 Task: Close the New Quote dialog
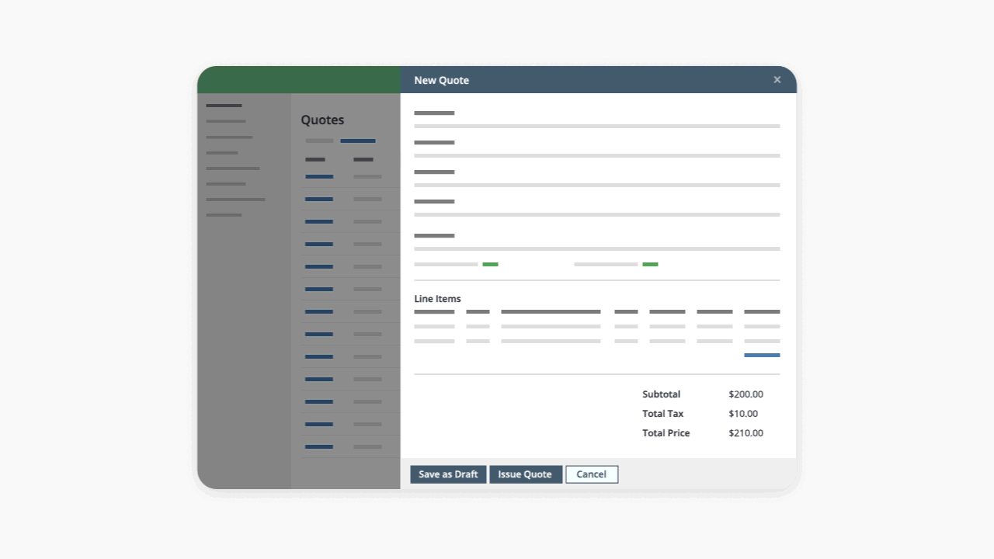[777, 80]
